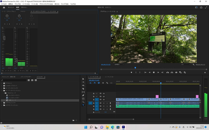Select the コンスタントパワー audio transition

click(x=14, y=98)
